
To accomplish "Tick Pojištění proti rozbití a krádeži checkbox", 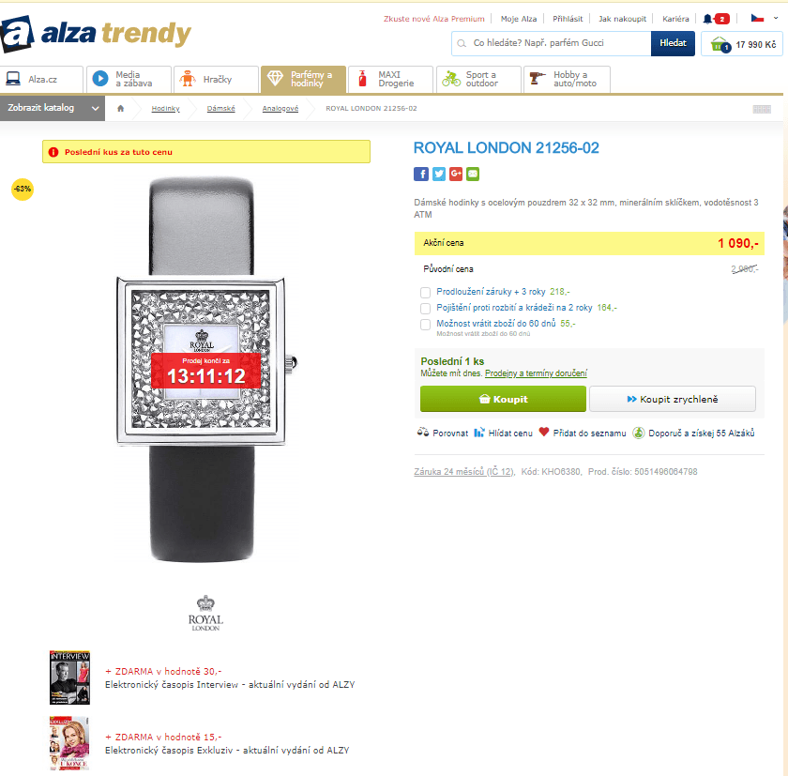I will coord(426,308).
